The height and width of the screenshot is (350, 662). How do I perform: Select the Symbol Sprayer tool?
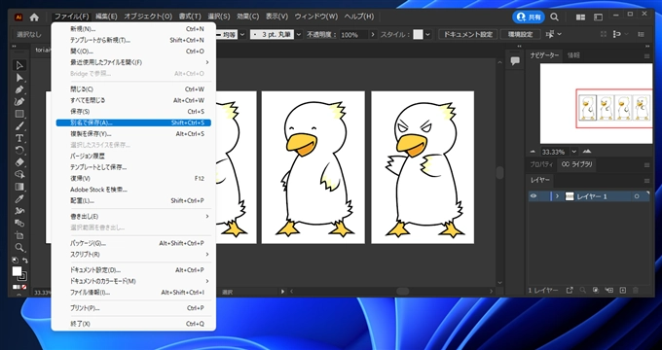tap(19, 211)
